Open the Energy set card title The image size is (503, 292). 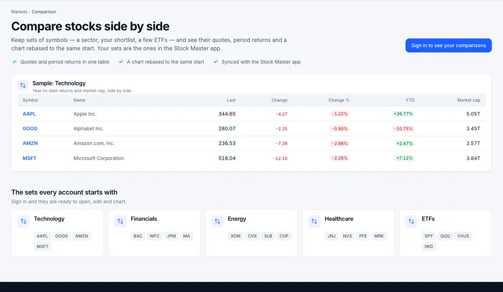click(x=237, y=219)
